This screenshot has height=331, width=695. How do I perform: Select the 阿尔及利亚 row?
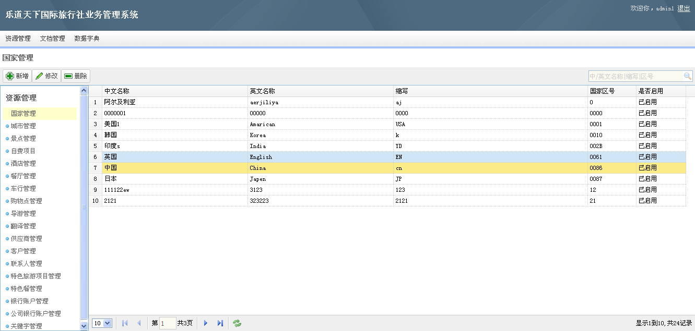[x=387, y=102]
